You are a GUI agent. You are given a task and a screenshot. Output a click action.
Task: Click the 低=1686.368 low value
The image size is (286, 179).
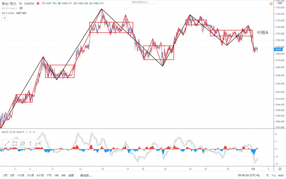81,3
